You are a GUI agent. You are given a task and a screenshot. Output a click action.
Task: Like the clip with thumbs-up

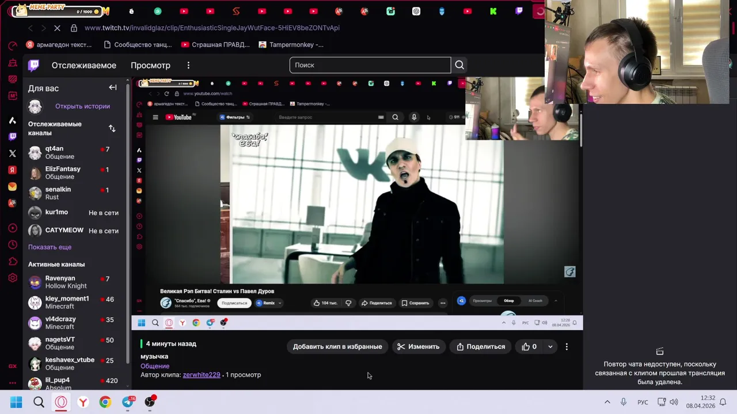[529, 347]
